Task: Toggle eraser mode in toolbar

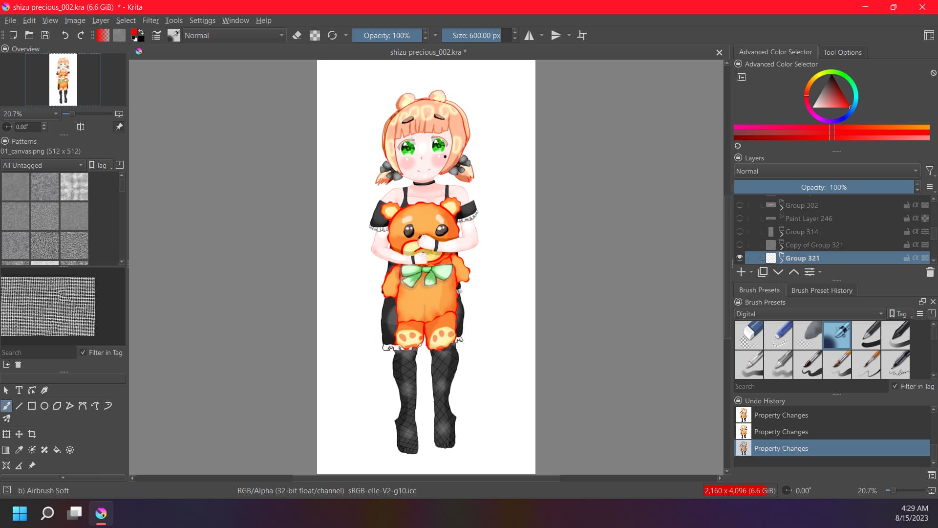Action: 297,35
